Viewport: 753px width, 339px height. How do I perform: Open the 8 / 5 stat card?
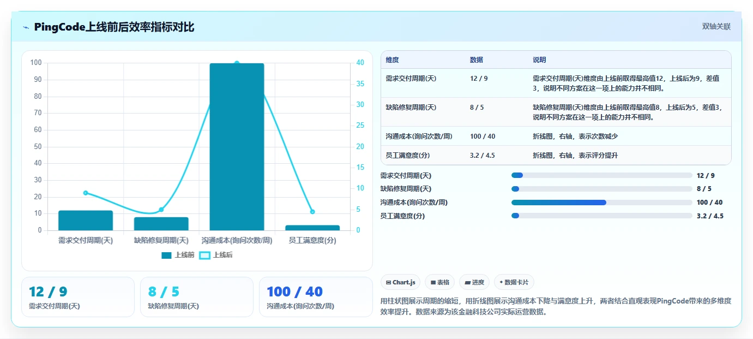(x=197, y=297)
